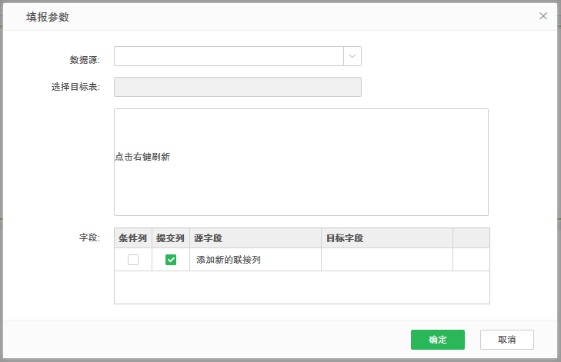This screenshot has height=362, width=561.
Task: Tick the 条件列 checkbox in first row
Action: pyautogui.click(x=133, y=260)
